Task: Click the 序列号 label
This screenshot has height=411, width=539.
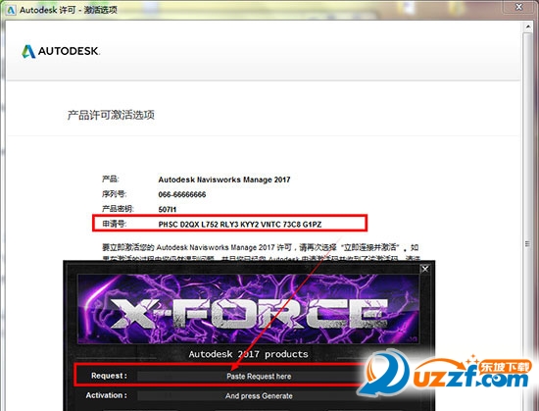Action: [114, 194]
